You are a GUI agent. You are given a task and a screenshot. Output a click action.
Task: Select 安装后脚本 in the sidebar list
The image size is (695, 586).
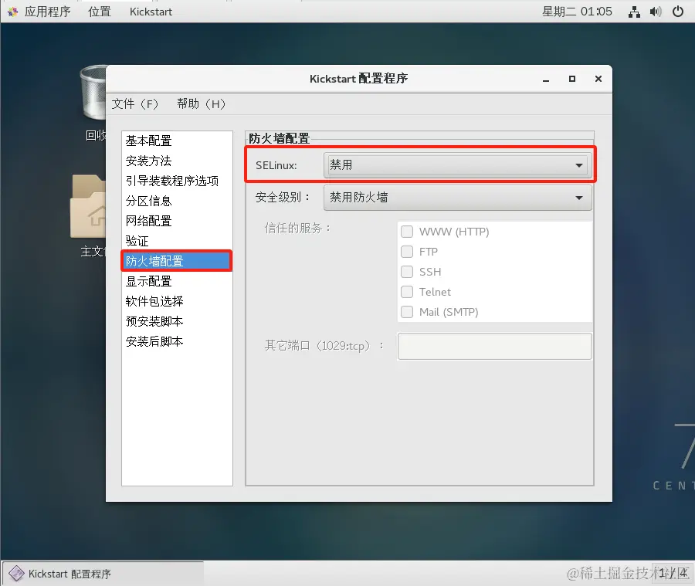click(x=177, y=342)
